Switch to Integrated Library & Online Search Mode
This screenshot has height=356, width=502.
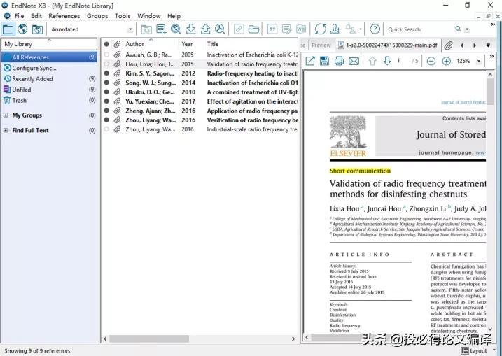point(38,29)
